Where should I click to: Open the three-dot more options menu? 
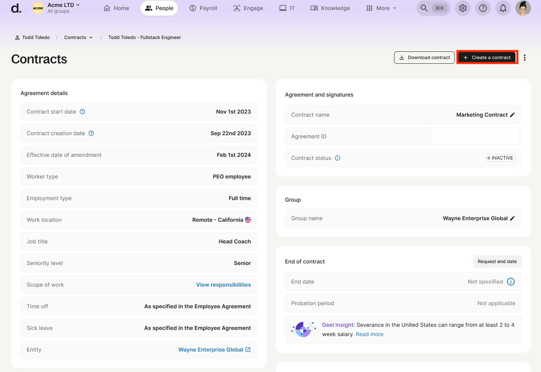[x=524, y=58]
